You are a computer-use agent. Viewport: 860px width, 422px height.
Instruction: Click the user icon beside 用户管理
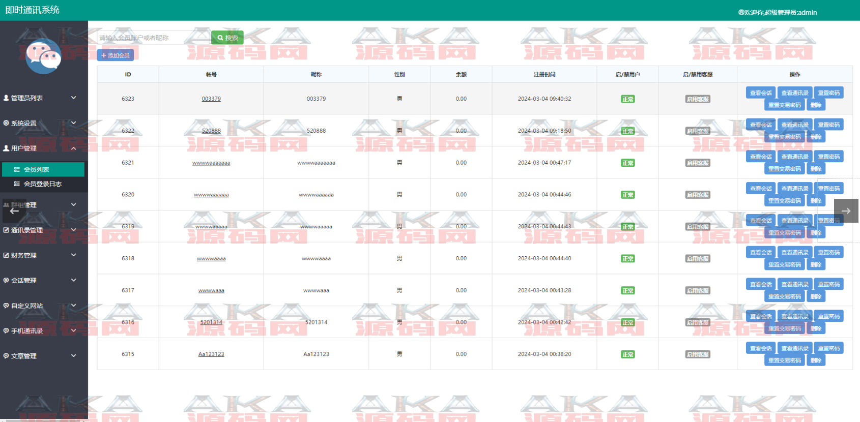[x=6, y=148]
